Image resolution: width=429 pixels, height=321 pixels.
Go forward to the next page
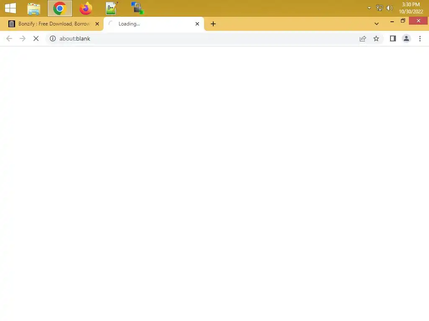[x=23, y=38]
